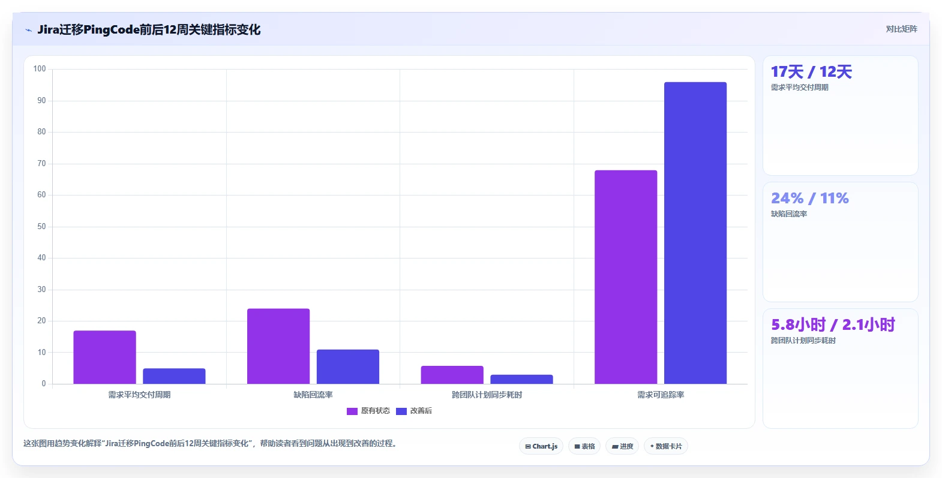942x478 pixels.
Task: Click the icon before the Jira migration title
Action: click(x=28, y=30)
